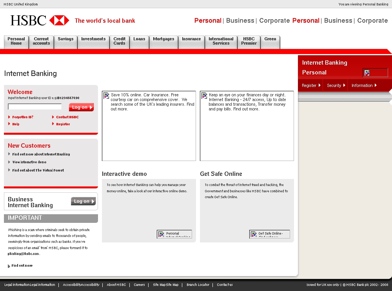Click the HSBC logo in the header
The height and width of the screenshot is (291, 392).
point(40,20)
